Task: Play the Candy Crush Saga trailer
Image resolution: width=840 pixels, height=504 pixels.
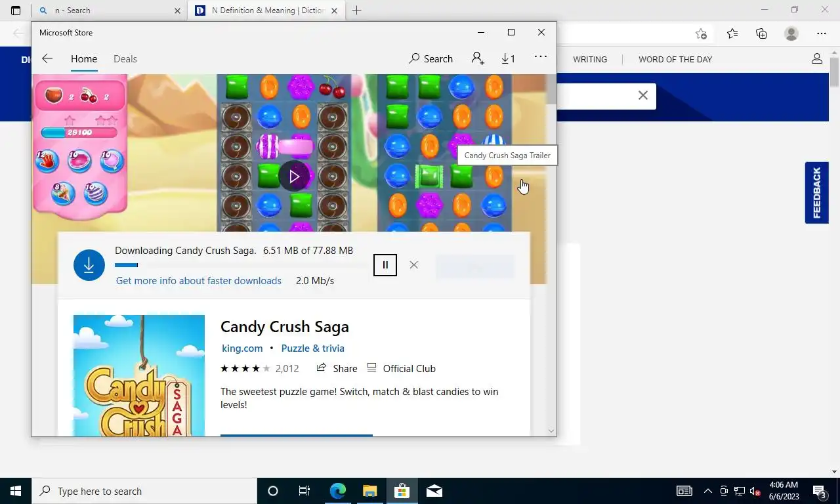Action: point(294,176)
